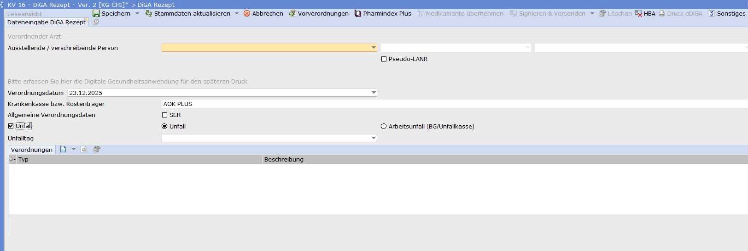This screenshot has height=251, width=748.
Task: Enable the Pseudo-LANR checkbox
Action: 384,59
